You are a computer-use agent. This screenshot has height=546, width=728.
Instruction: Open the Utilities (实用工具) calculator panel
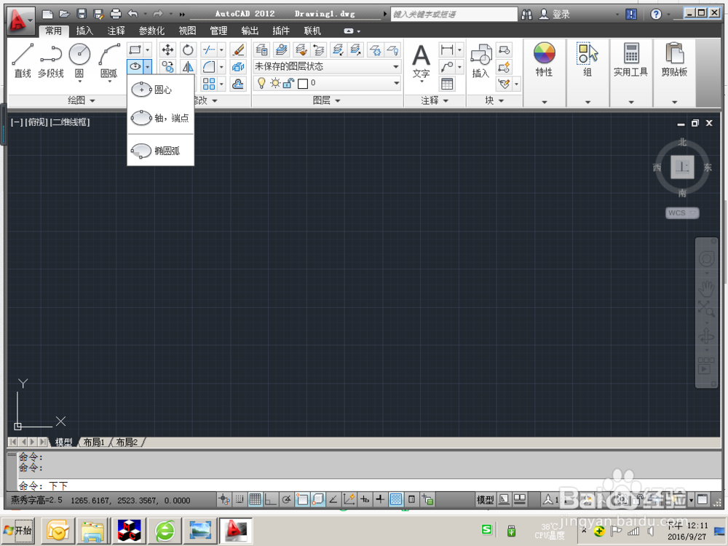(631, 60)
